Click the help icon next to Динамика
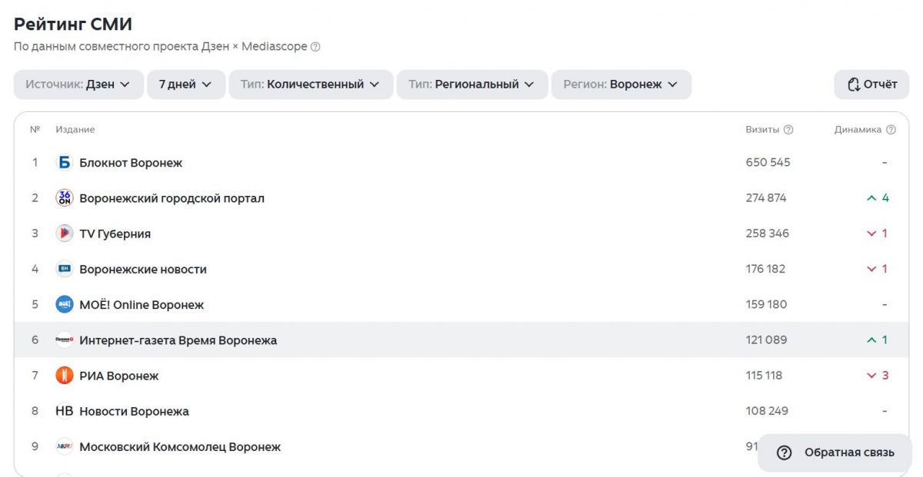Image resolution: width=923 pixels, height=477 pixels. tap(891, 130)
